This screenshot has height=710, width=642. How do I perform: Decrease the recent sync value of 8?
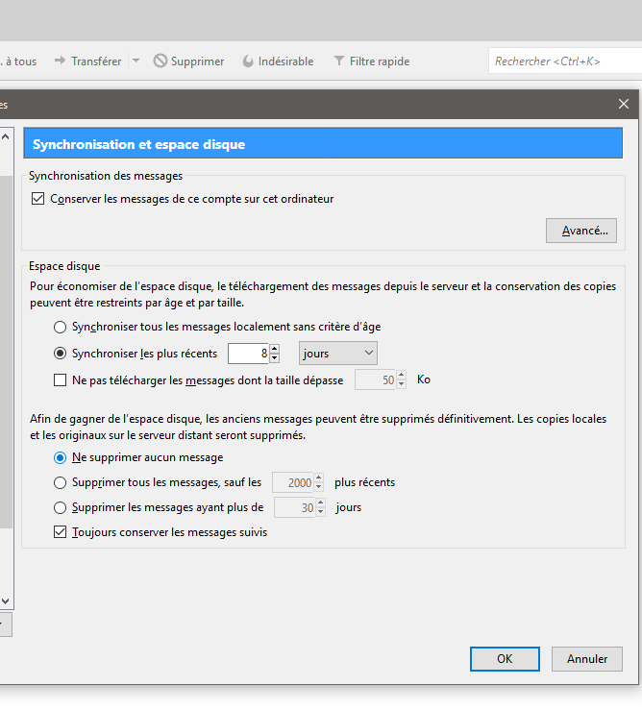click(275, 358)
